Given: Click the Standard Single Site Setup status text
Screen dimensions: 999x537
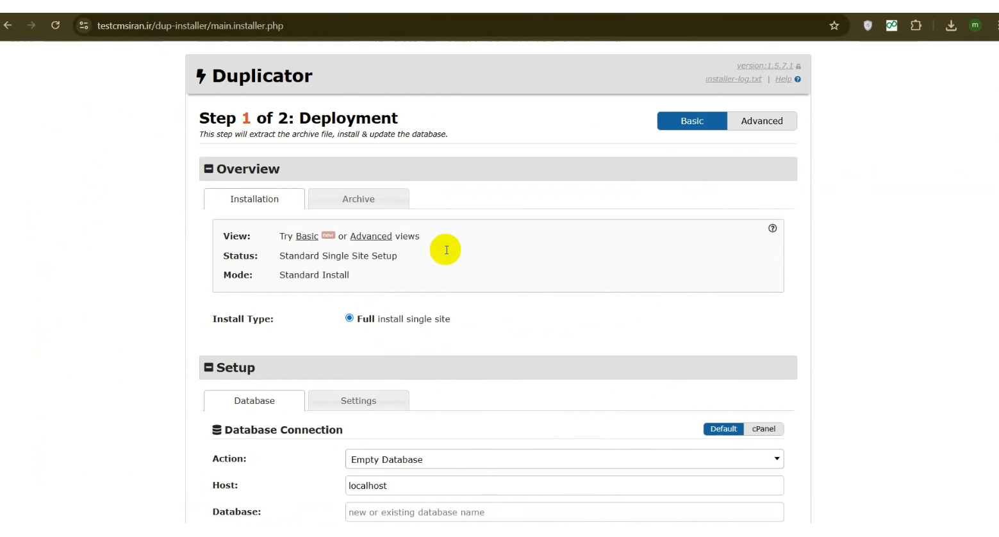Looking at the screenshot, I should [338, 256].
